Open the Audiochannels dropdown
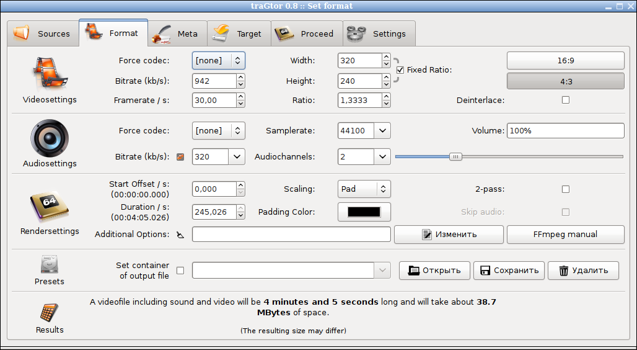Image resolution: width=637 pixels, height=350 pixels. [x=382, y=156]
